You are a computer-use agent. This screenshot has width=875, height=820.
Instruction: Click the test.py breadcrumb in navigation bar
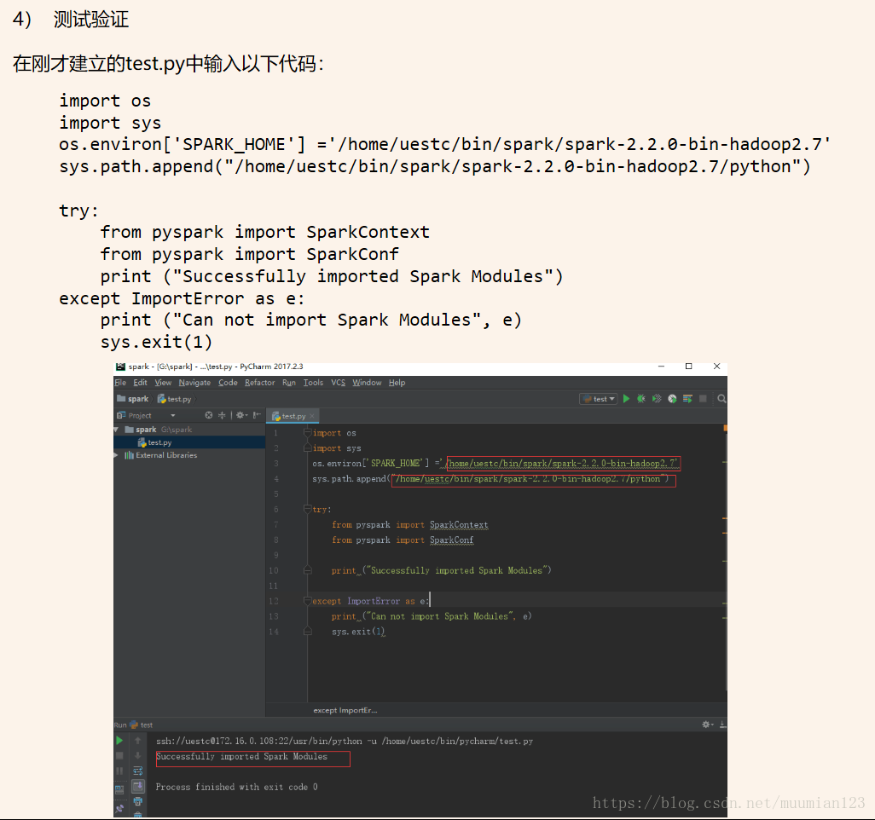click(175, 399)
